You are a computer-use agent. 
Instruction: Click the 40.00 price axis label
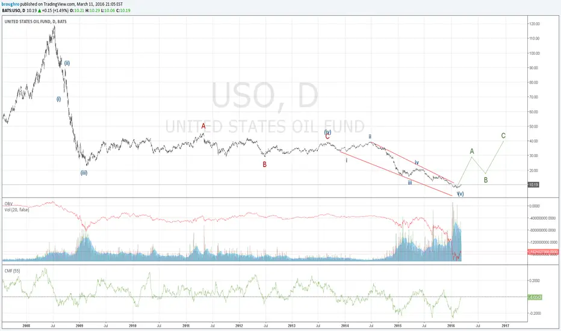[534, 141]
